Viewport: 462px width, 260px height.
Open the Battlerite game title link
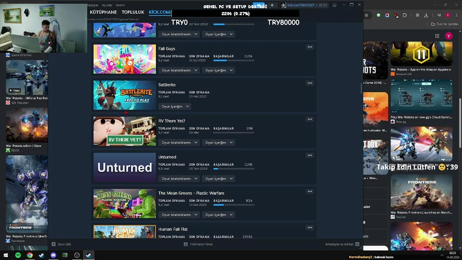pyautogui.click(x=167, y=85)
